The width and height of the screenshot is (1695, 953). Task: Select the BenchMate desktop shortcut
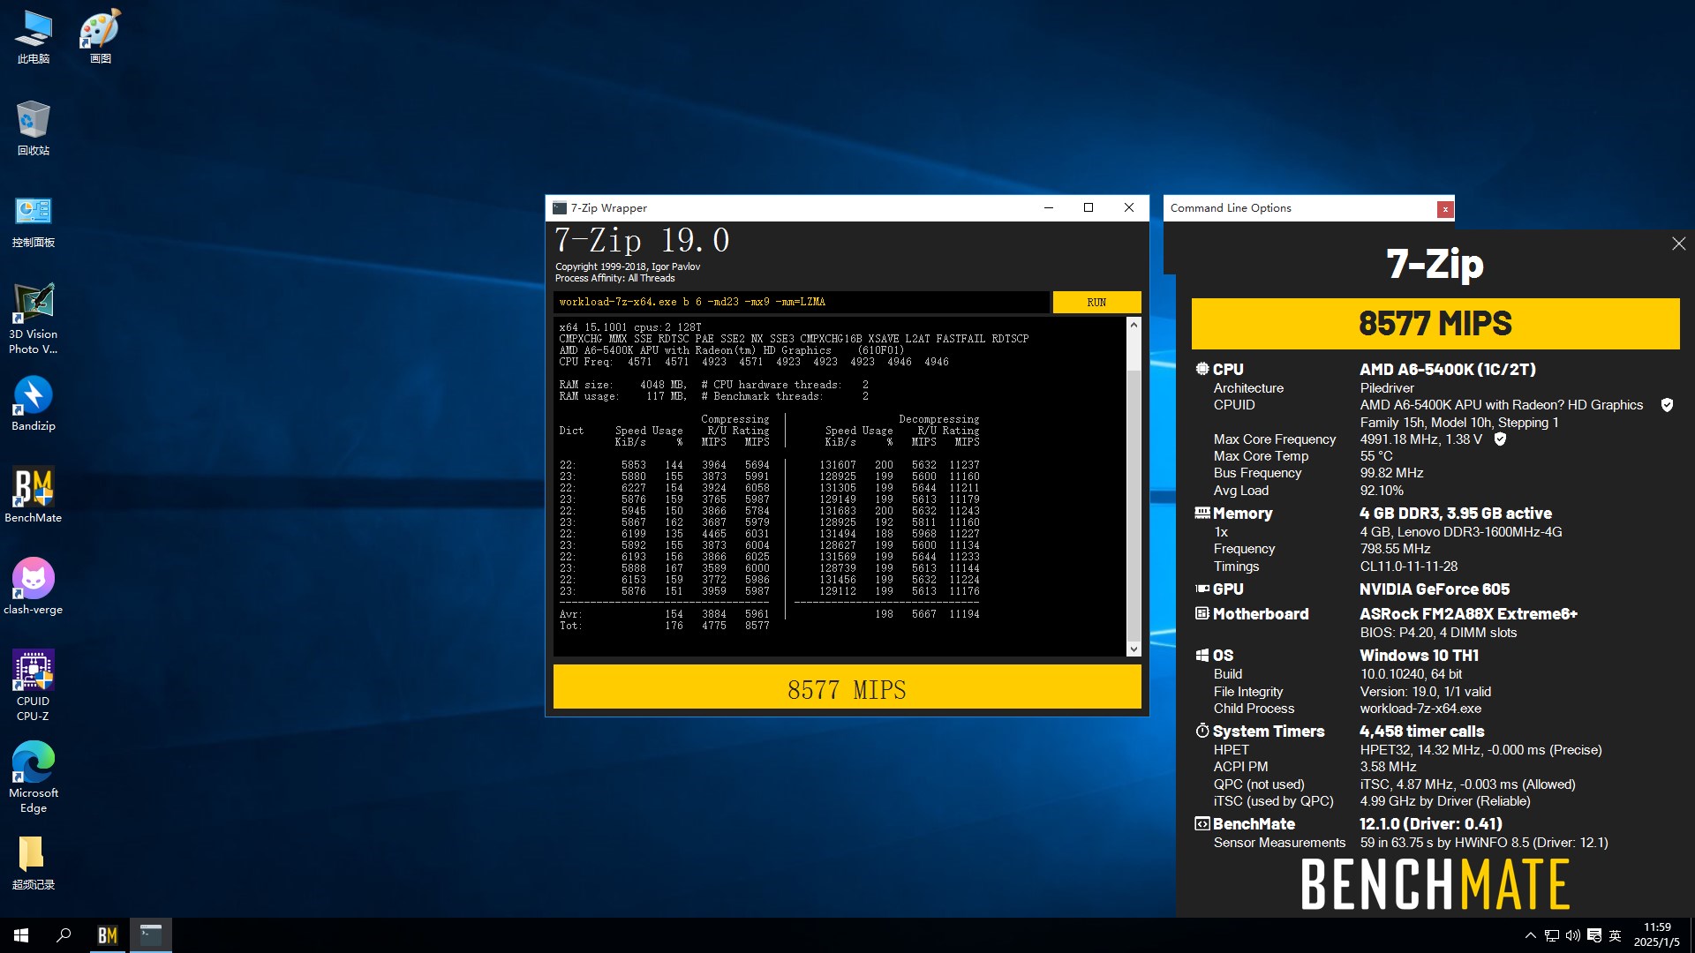coord(34,496)
